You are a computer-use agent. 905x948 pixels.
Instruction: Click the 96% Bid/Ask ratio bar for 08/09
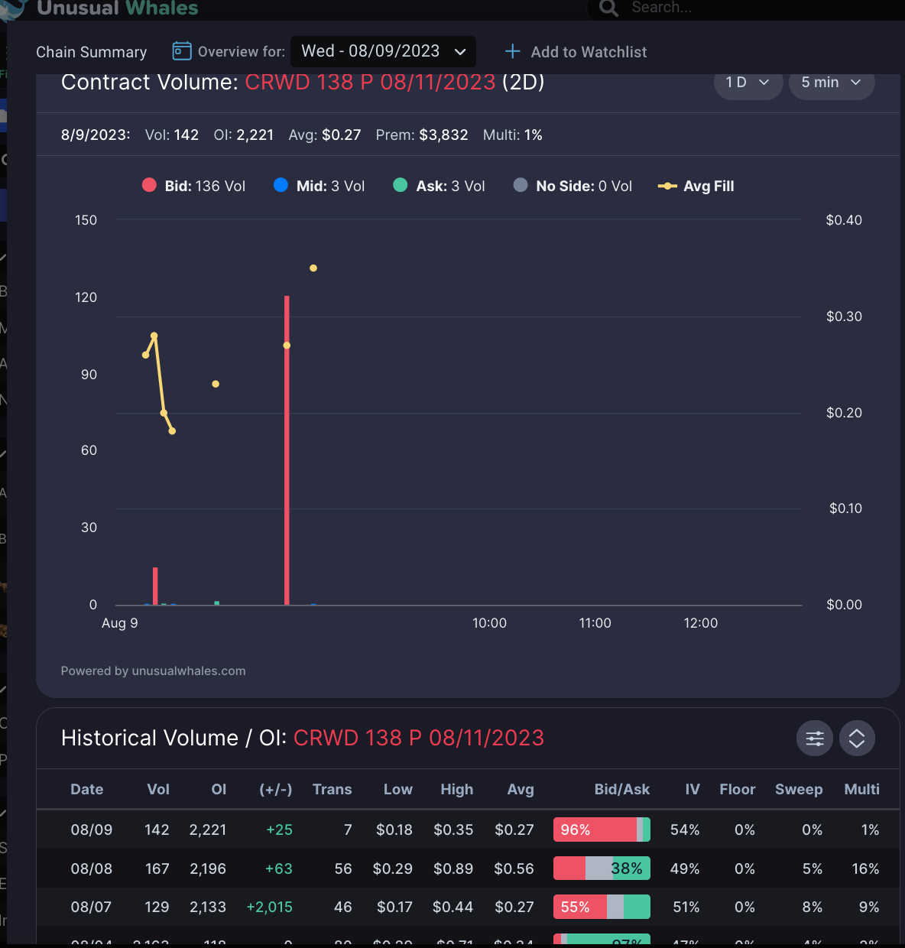tap(602, 829)
